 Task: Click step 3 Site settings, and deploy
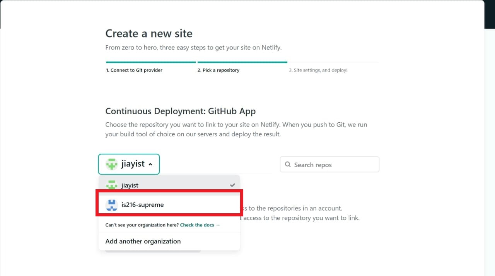pos(318,70)
